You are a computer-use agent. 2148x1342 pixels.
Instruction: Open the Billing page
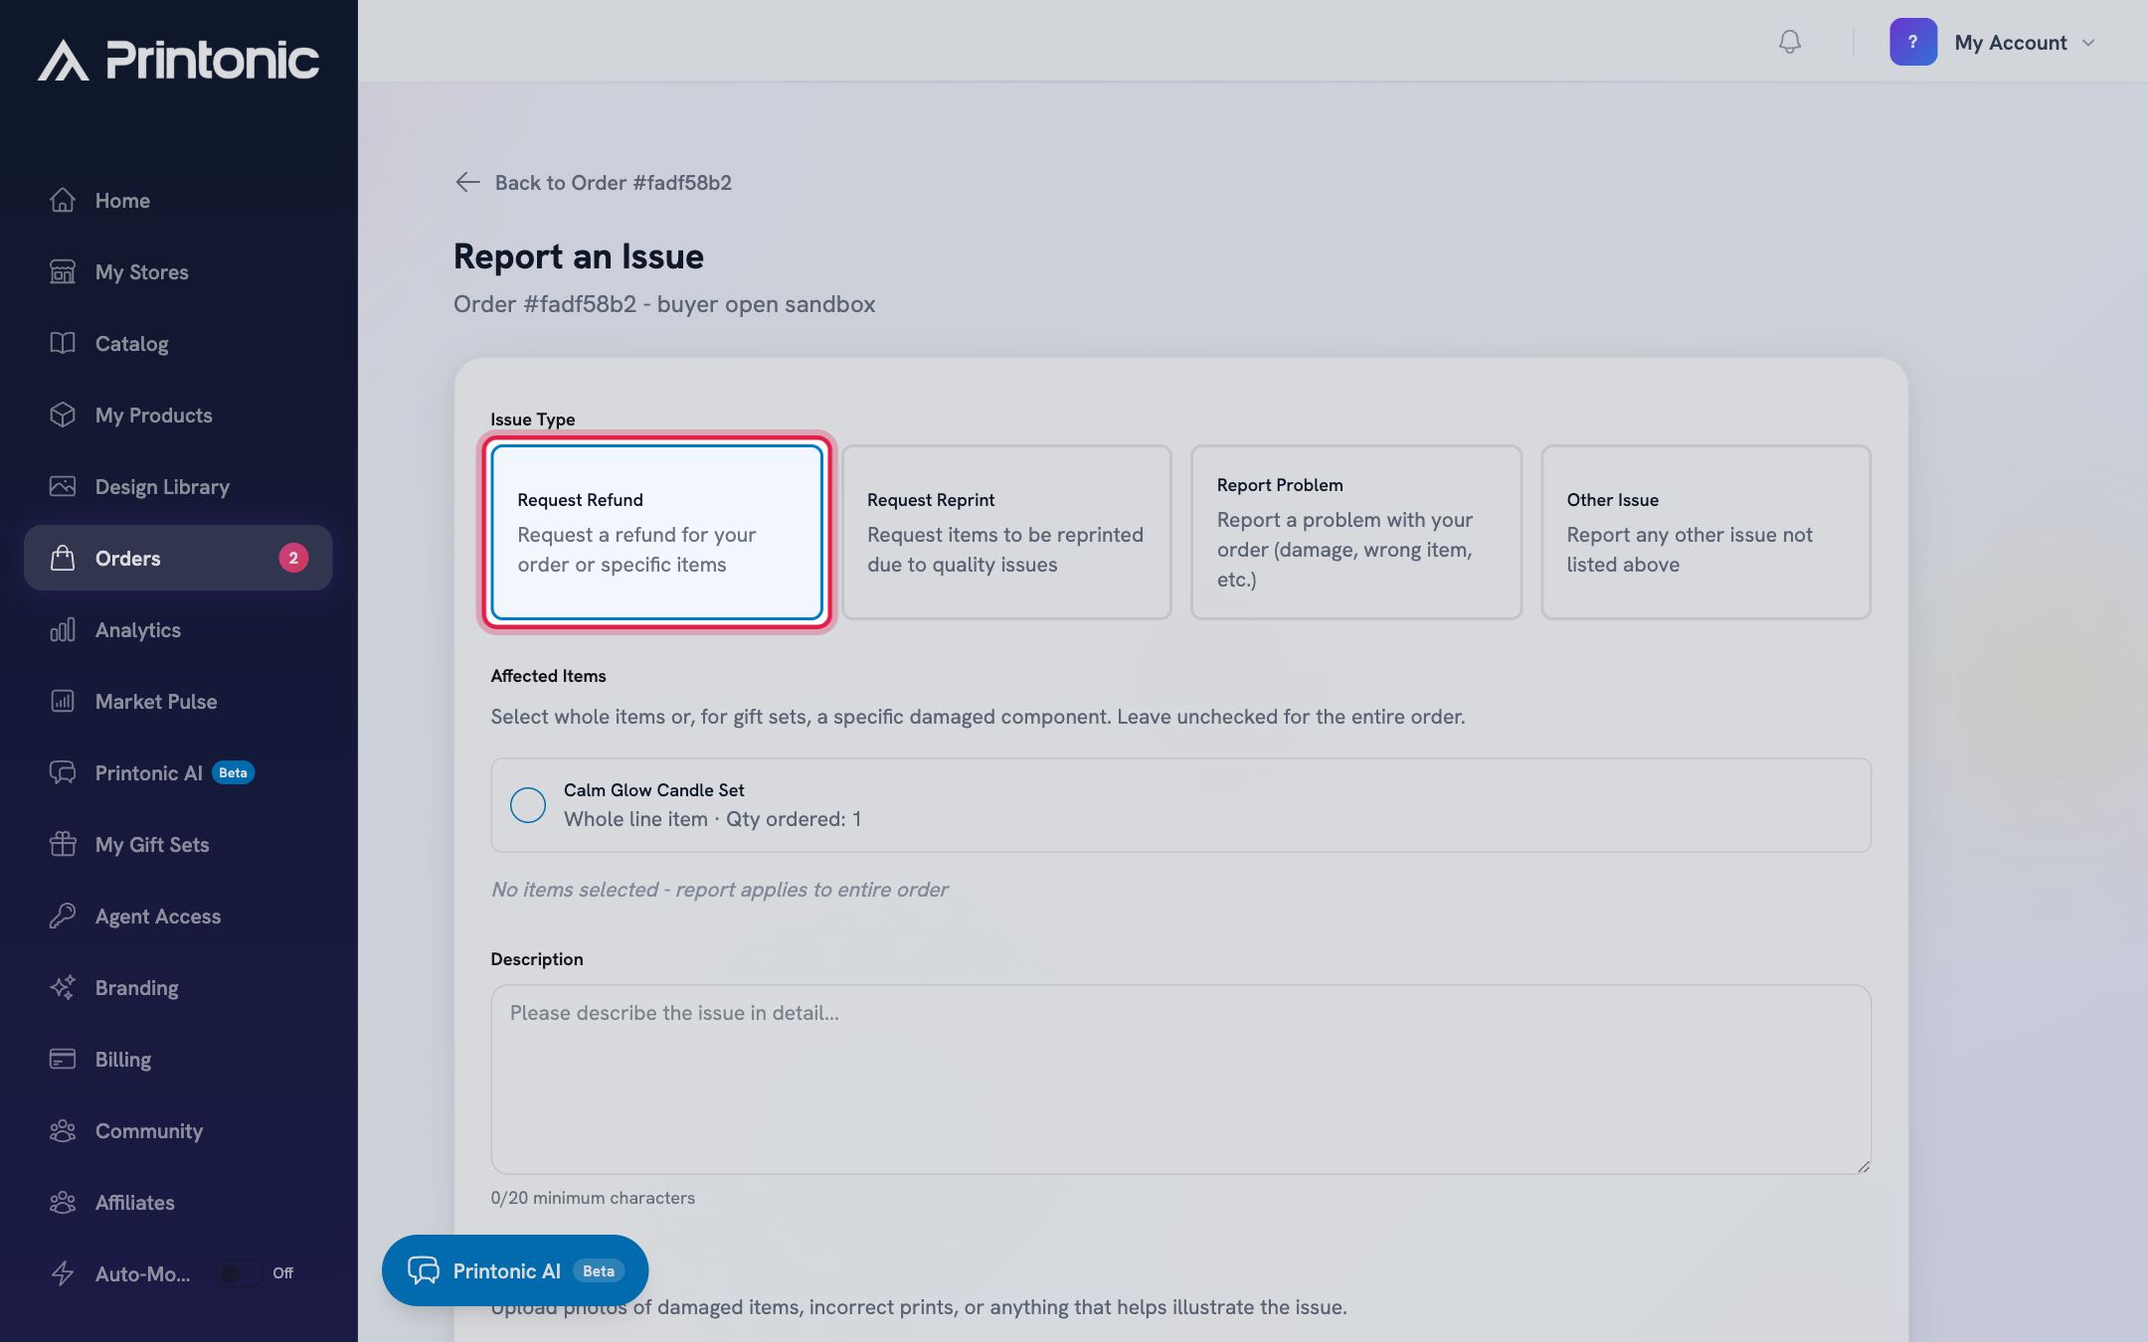178,1059
